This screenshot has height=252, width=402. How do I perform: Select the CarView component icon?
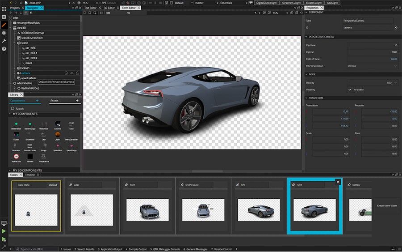click(x=58, y=124)
